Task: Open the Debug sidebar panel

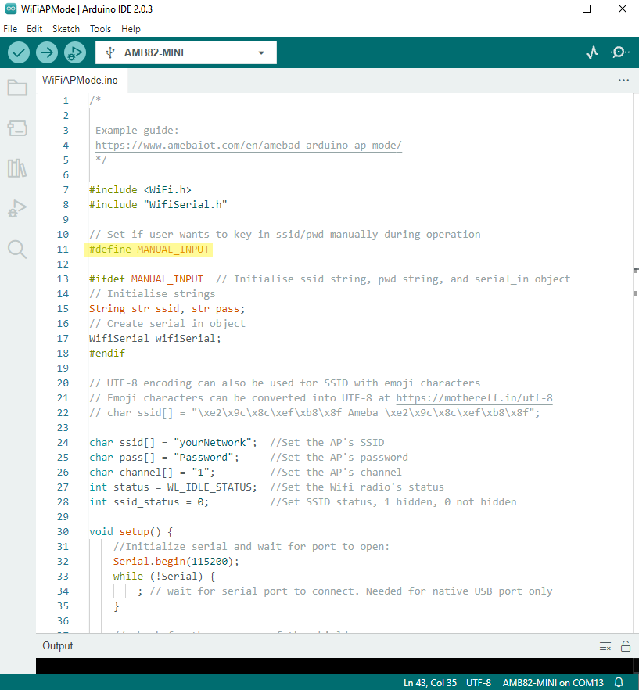Action: pyautogui.click(x=17, y=209)
